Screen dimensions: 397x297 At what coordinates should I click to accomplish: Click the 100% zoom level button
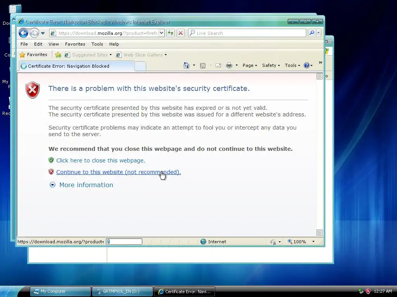coord(297,242)
